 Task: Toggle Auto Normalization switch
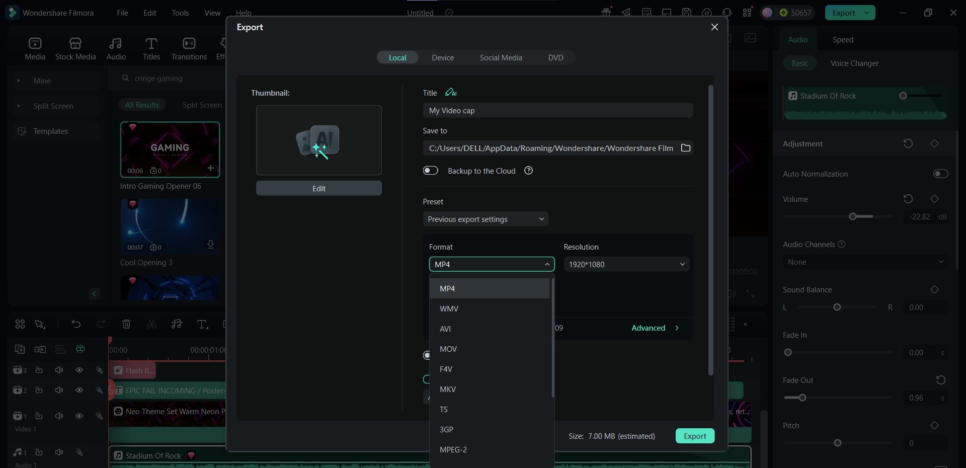(940, 174)
